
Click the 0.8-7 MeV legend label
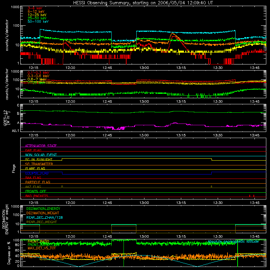tap(37, 79)
